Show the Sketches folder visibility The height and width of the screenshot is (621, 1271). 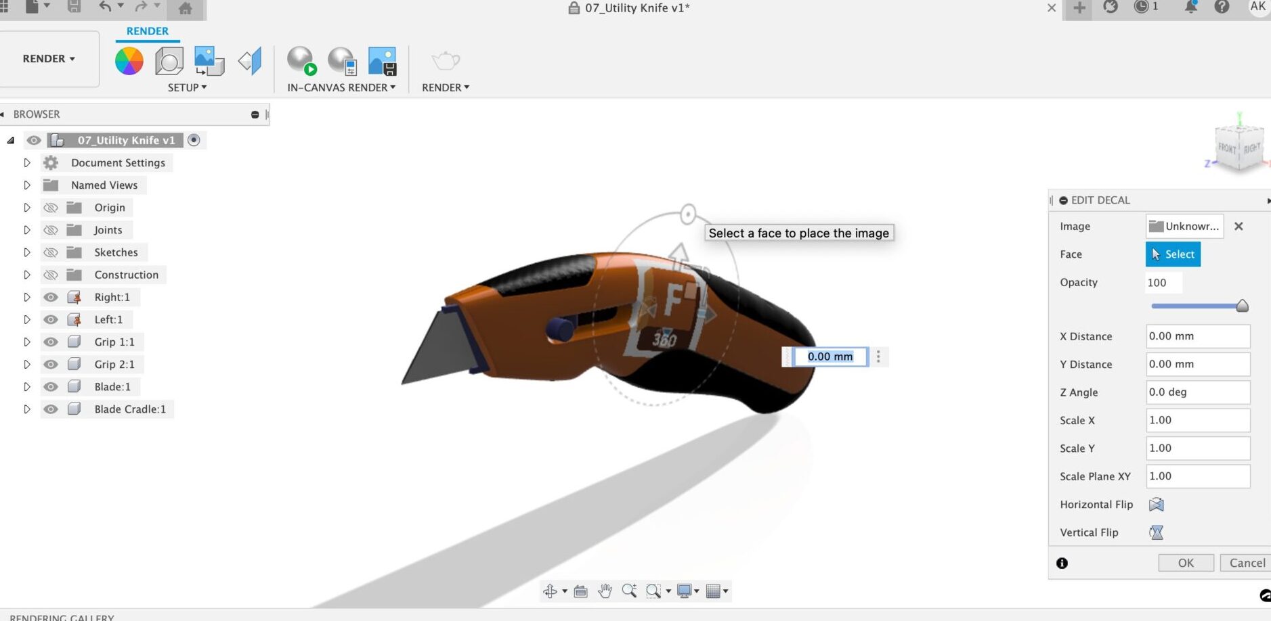coord(51,252)
